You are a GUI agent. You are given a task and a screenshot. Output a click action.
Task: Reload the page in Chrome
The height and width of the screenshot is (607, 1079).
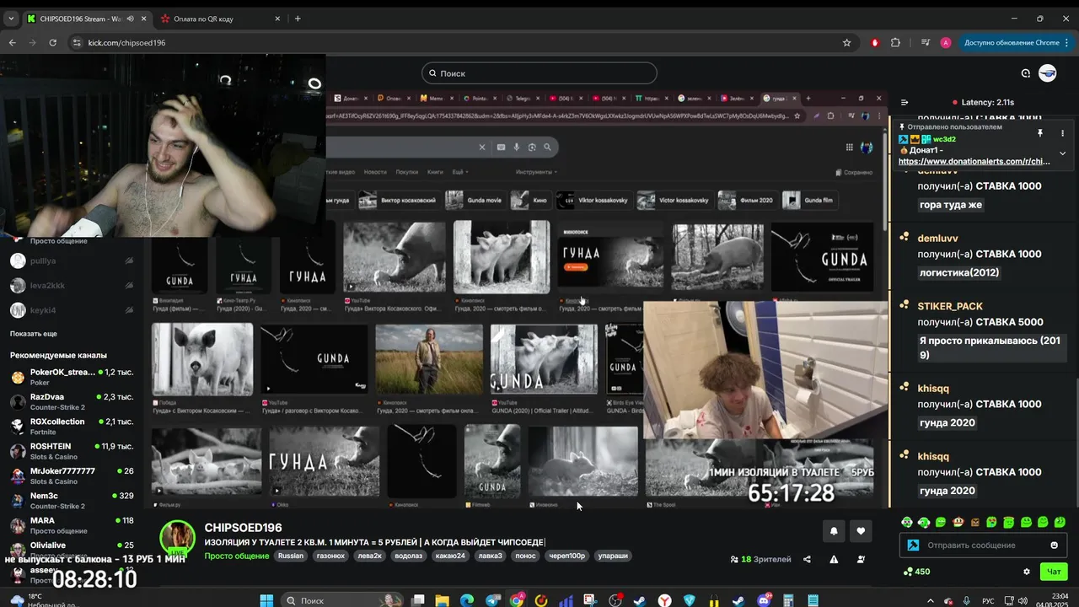click(x=53, y=42)
